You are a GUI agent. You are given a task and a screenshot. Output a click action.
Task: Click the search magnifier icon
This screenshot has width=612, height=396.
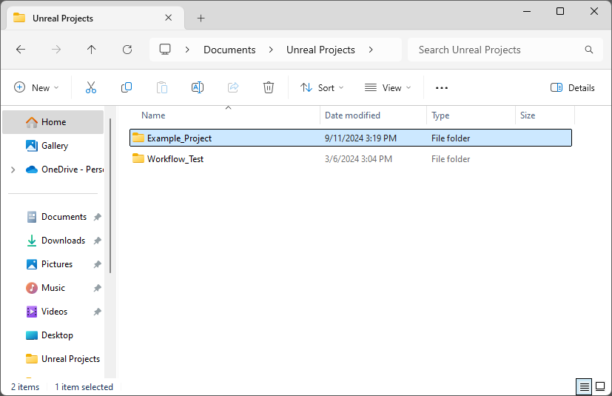589,50
